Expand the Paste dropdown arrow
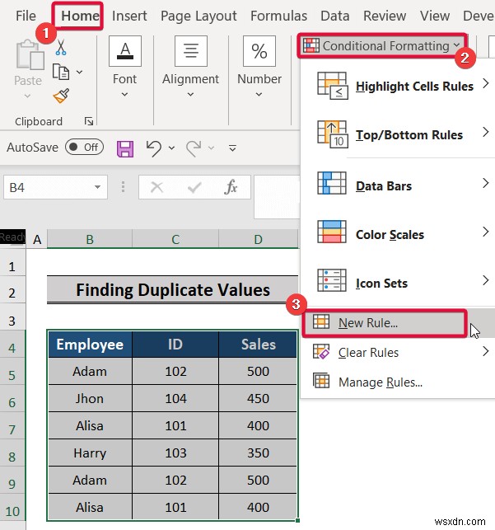This screenshot has height=530, width=495. (27, 96)
